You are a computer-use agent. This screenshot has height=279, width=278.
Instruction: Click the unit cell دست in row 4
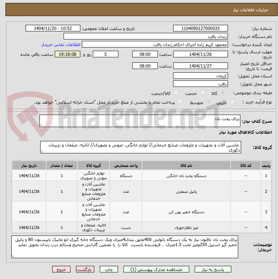(126, 228)
